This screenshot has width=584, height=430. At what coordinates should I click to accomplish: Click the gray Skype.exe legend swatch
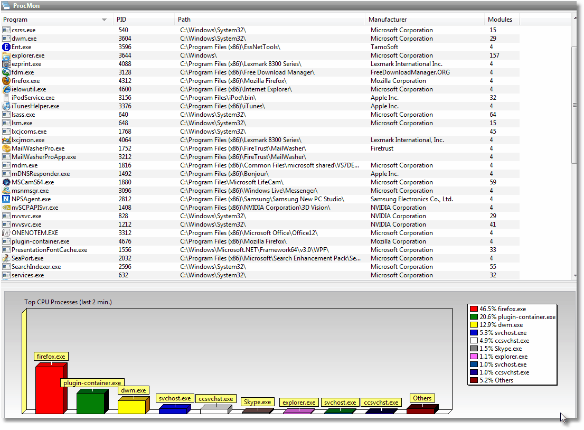point(474,349)
